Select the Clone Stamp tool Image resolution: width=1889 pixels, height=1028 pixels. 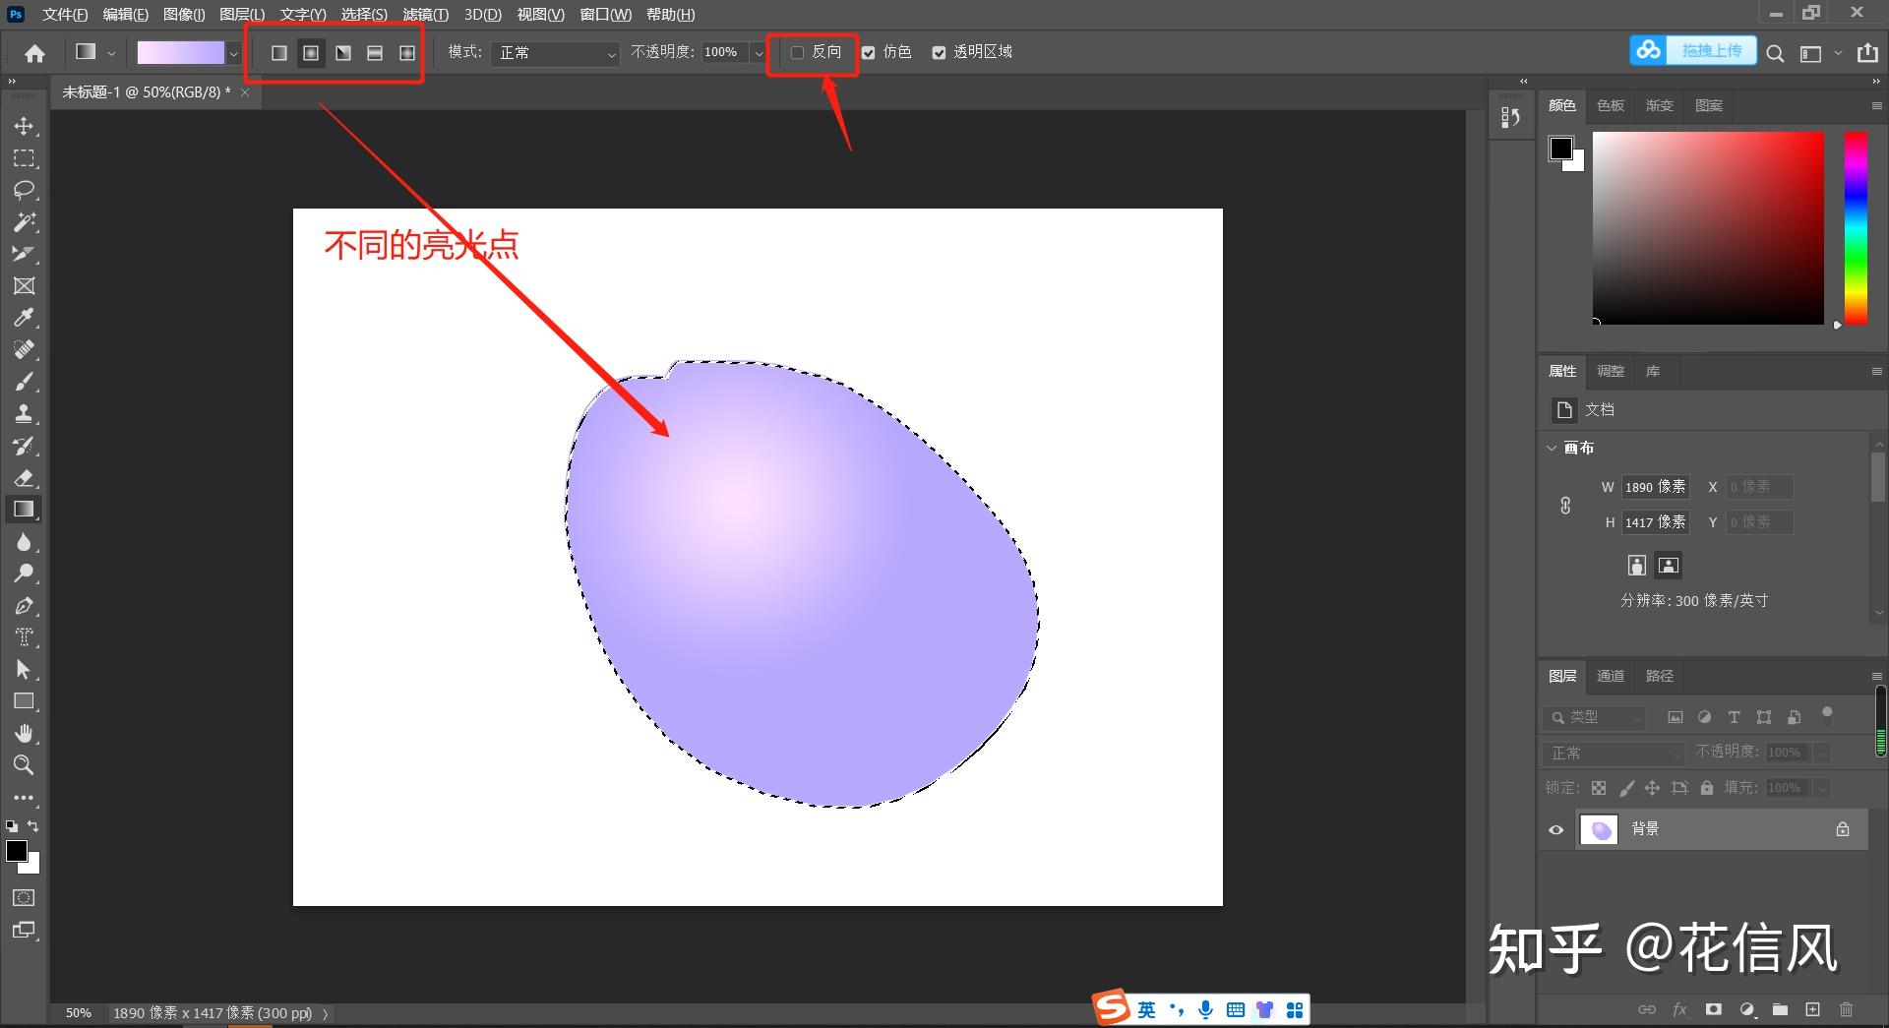click(24, 413)
